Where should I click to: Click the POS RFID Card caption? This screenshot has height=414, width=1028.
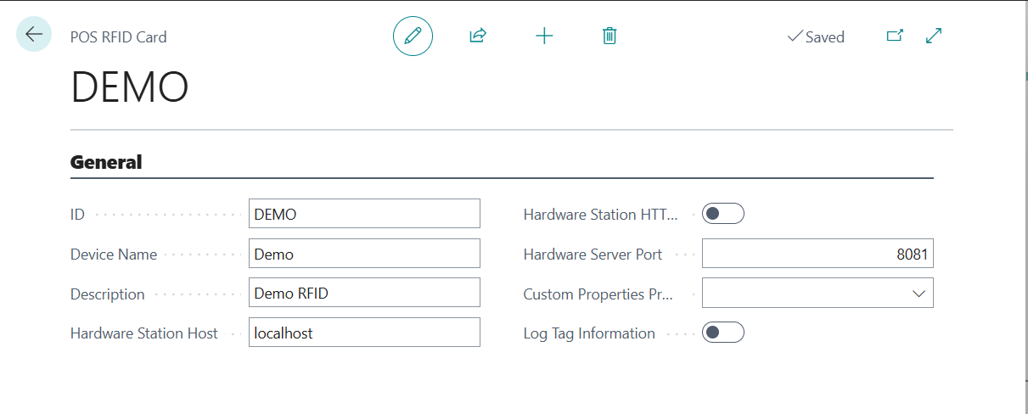(118, 37)
